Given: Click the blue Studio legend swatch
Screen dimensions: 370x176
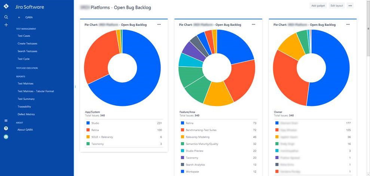Looking at the screenshot, I should pyautogui.click(x=88, y=123).
